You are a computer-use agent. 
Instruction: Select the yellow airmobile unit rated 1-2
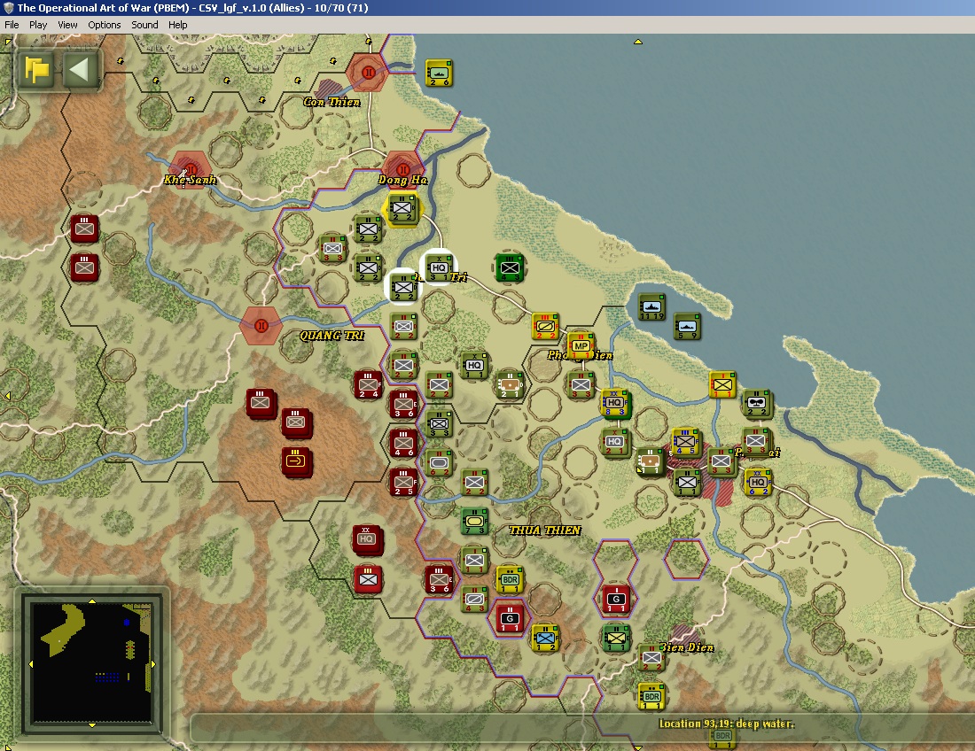click(x=545, y=638)
